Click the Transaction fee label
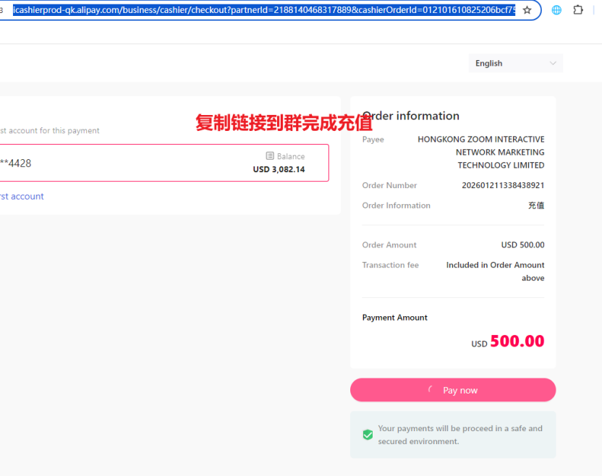 pyautogui.click(x=391, y=265)
